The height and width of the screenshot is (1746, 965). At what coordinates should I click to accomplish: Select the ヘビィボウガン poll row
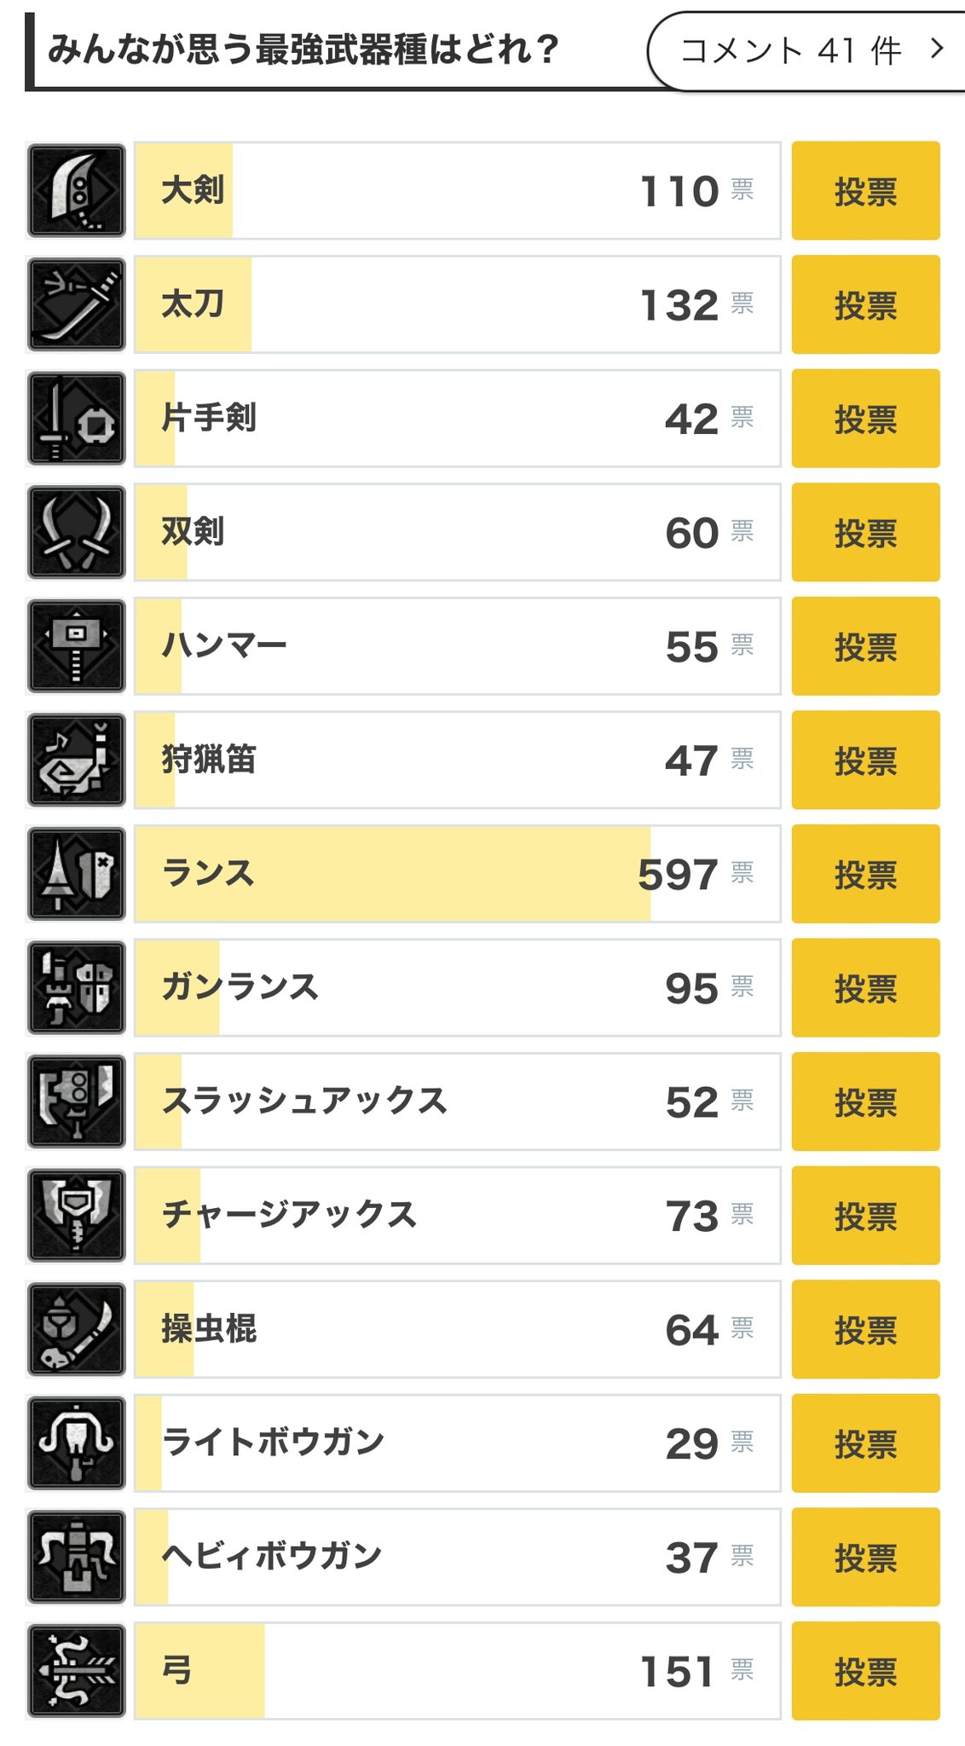(458, 1557)
